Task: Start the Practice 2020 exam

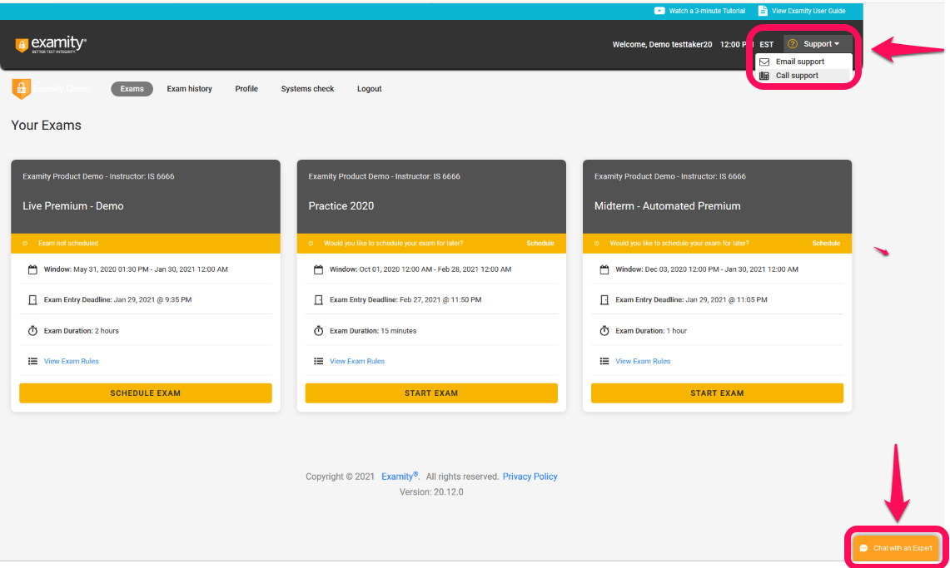Action: coord(431,393)
